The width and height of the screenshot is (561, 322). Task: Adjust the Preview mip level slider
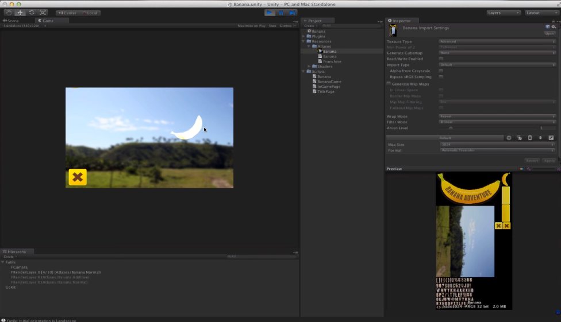[543, 169]
